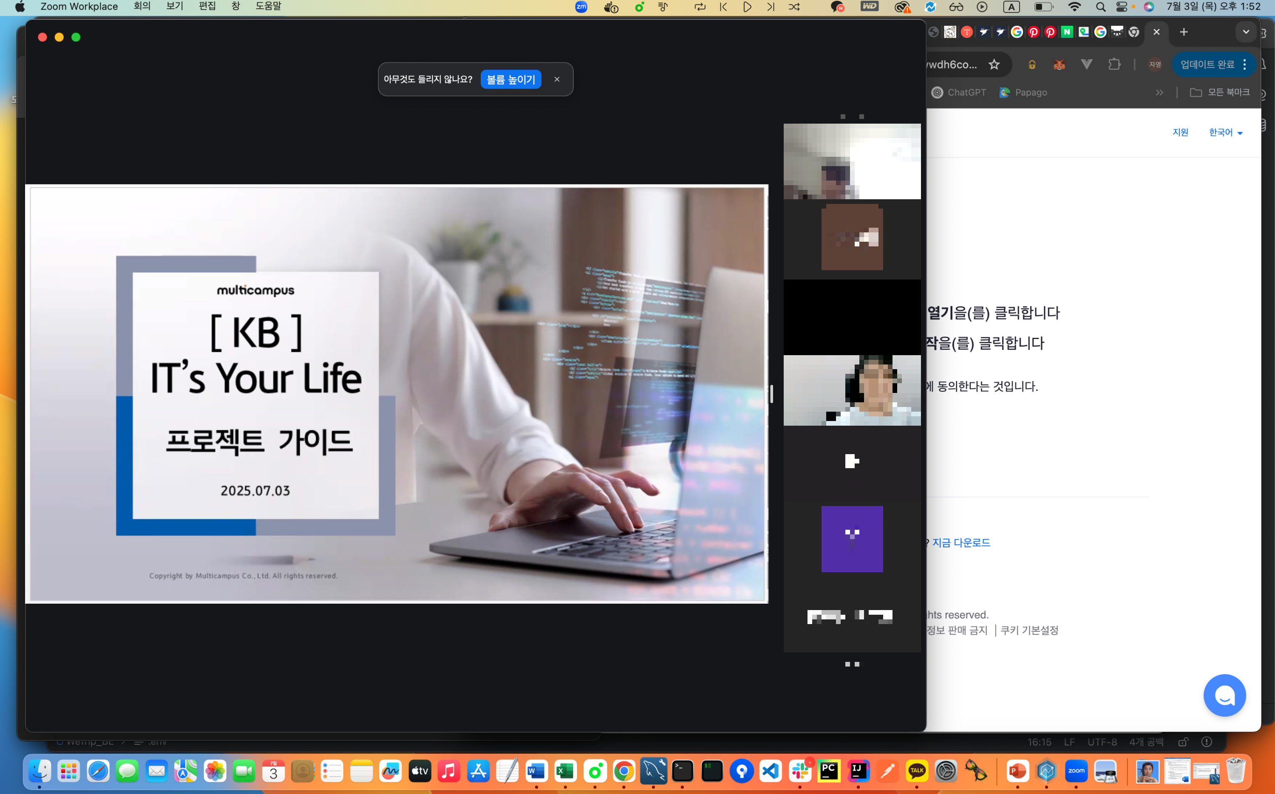Viewport: 1275px width, 794px height.
Task: Expand hidden bookmarks double-chevron
Action: coord(1159,93)
